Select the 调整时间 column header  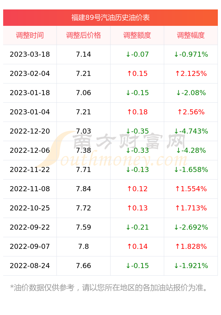coord(30,35)
